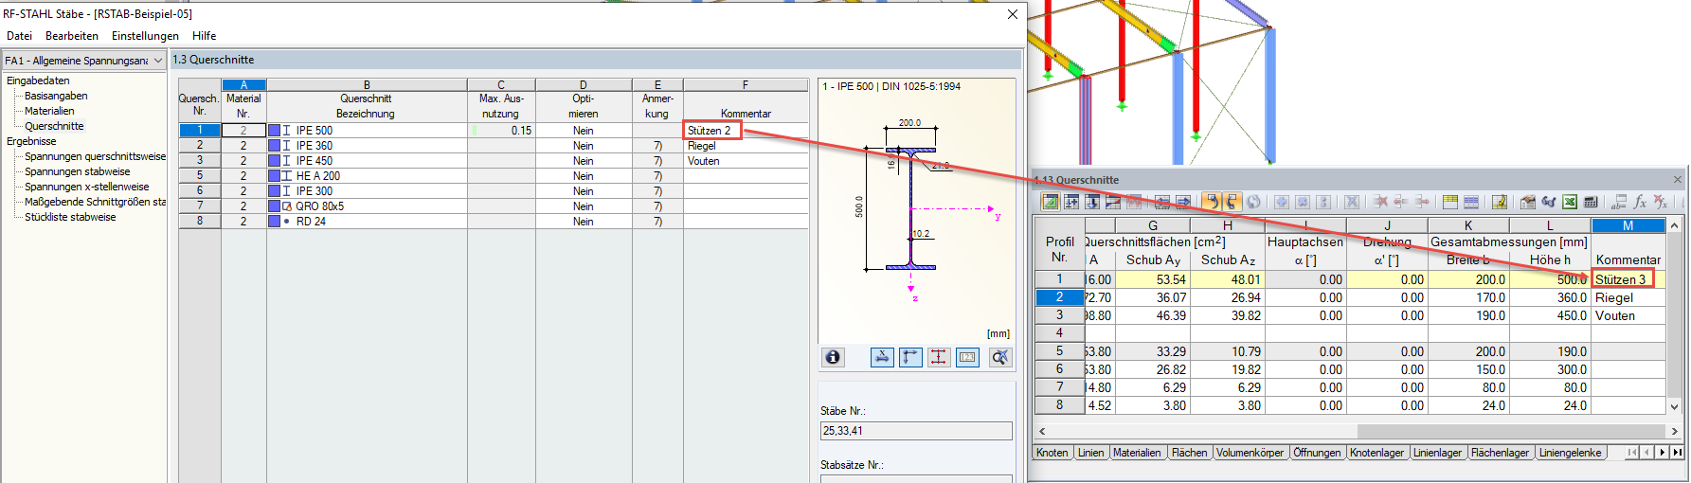Click the horizontal scrollbar right arrow of RSTAB table

(x=1674, y=431)
